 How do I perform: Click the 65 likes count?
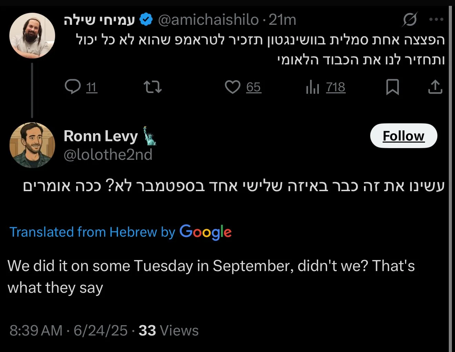[253, 87]
